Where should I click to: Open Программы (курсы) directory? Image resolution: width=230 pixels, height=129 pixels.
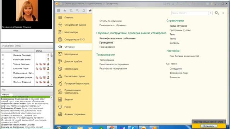pyautogui.click(x=180, y=30)
